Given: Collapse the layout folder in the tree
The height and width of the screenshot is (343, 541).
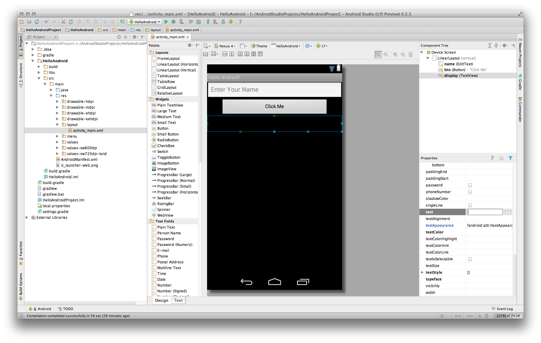Looking at the screenshot, I should click(x=57, y=125).
